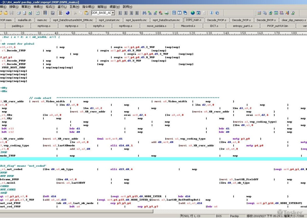Click the colored grid table icon
Screen dimensions: 307x218
pos(259,13)
